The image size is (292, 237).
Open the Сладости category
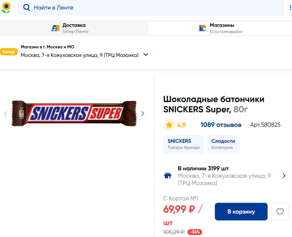223,144
